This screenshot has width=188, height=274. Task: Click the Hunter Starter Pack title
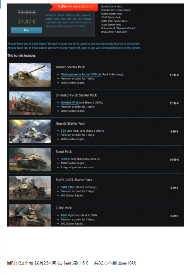(70, 67)
